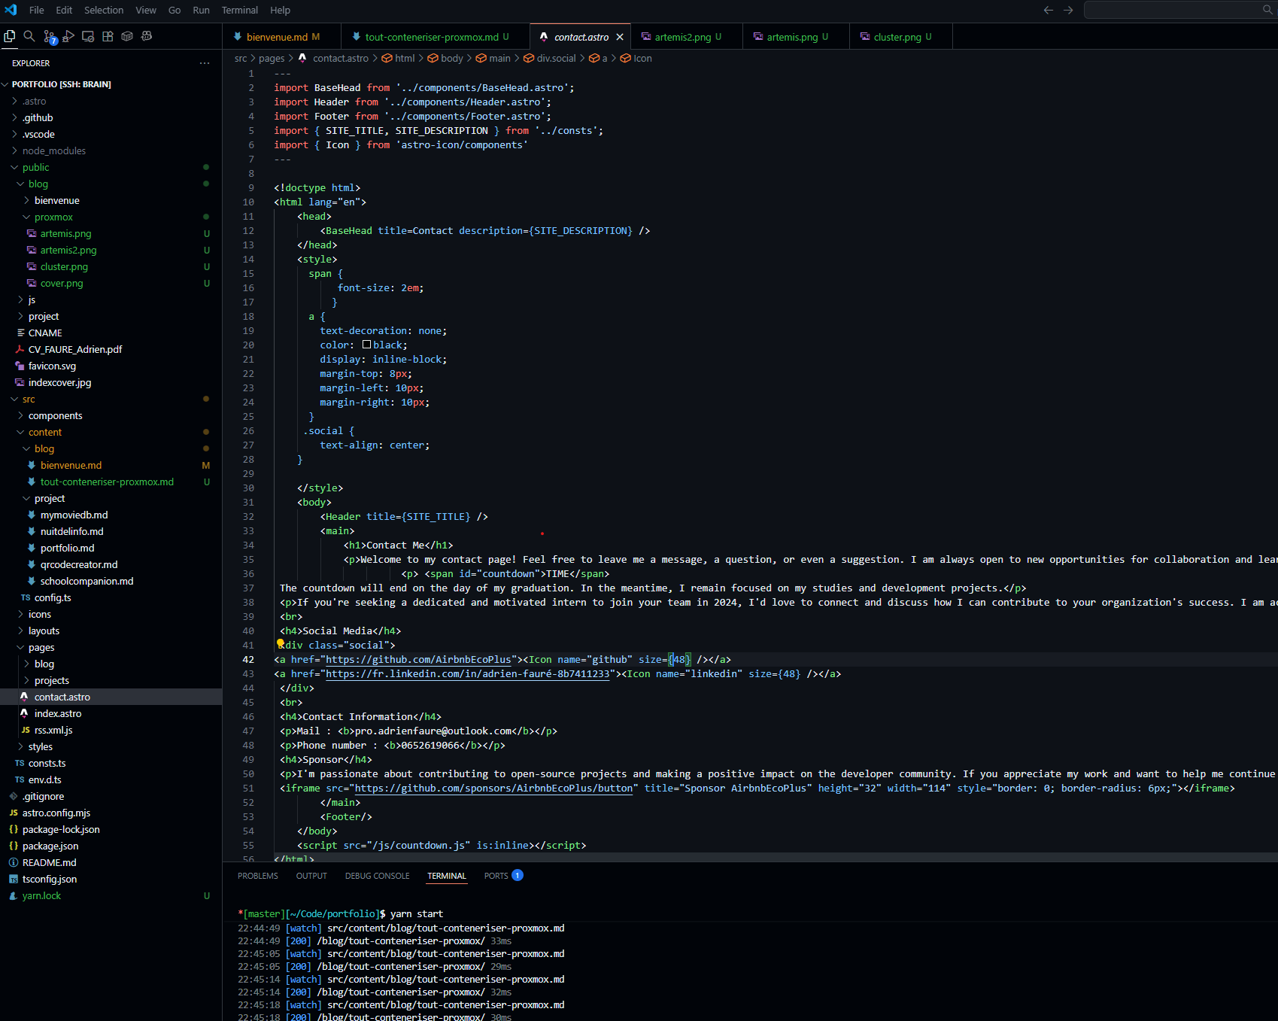Open Explorer's three-dot more actions menu
1278x1021 pixels.
[x=205, y=63]
